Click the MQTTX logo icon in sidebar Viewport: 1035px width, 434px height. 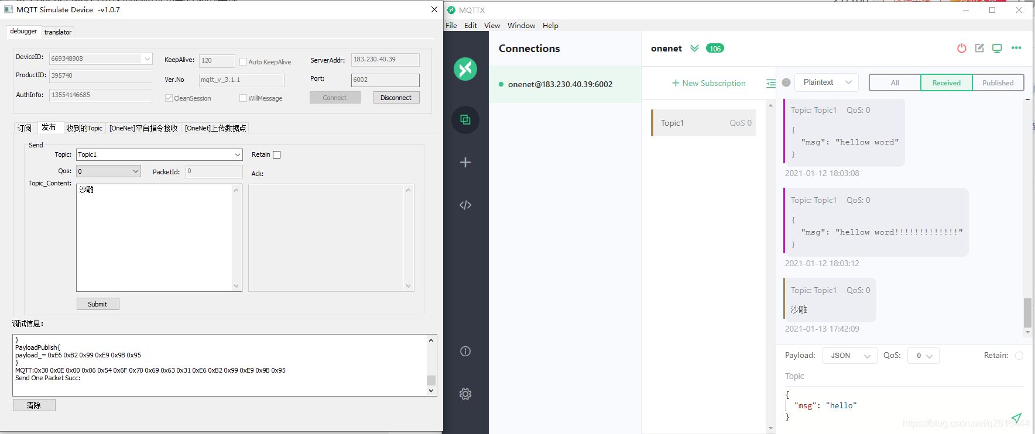coord(465,69)
